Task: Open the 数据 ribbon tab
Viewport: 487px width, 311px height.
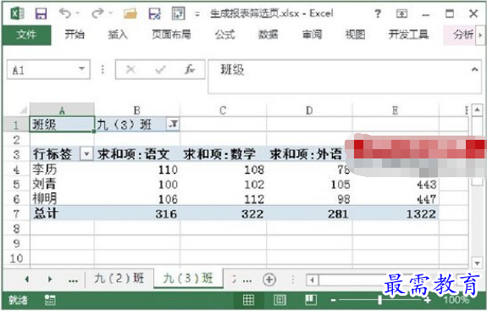Action: coord(268,35)
